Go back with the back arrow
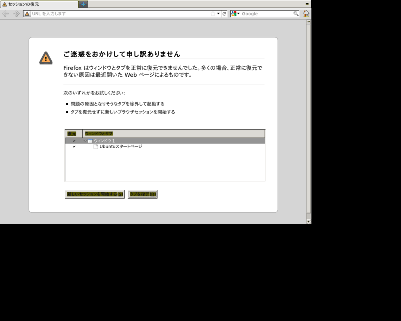The image size is (401, 321). click(6, 14)
